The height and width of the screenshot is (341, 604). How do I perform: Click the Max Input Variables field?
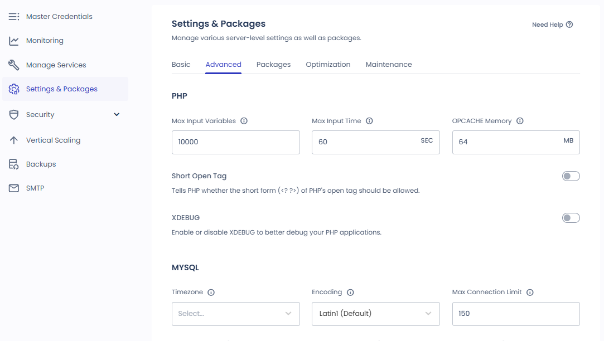click(236, 142)
